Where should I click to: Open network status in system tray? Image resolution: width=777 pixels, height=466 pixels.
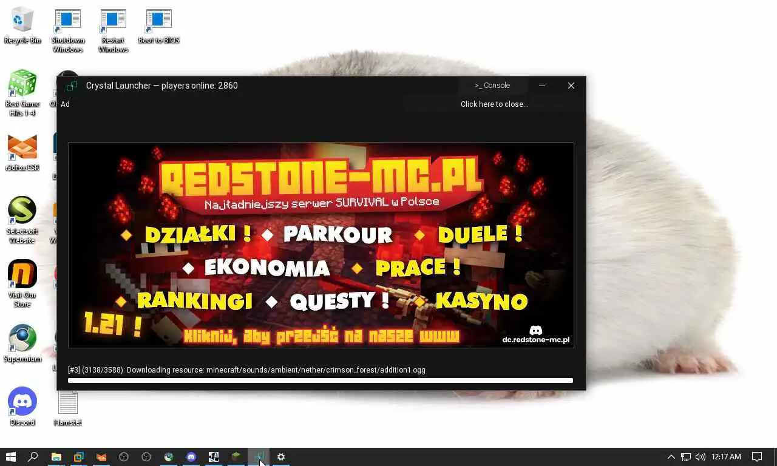(x=686, y=457)
